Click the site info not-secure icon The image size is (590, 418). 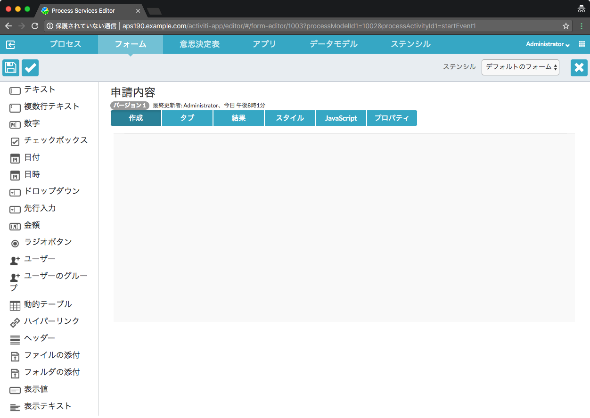50,26
